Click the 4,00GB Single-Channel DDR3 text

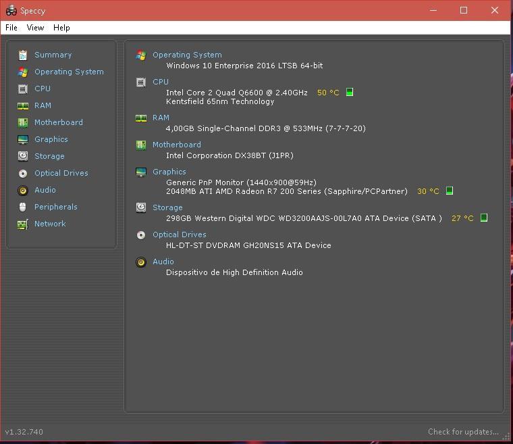click(266, 128)
